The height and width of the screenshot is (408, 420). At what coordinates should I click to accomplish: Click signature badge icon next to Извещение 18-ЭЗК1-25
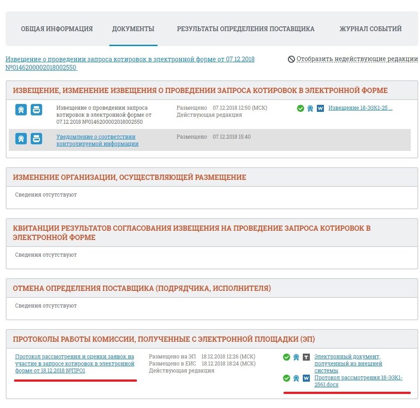(x=310, y=108)
